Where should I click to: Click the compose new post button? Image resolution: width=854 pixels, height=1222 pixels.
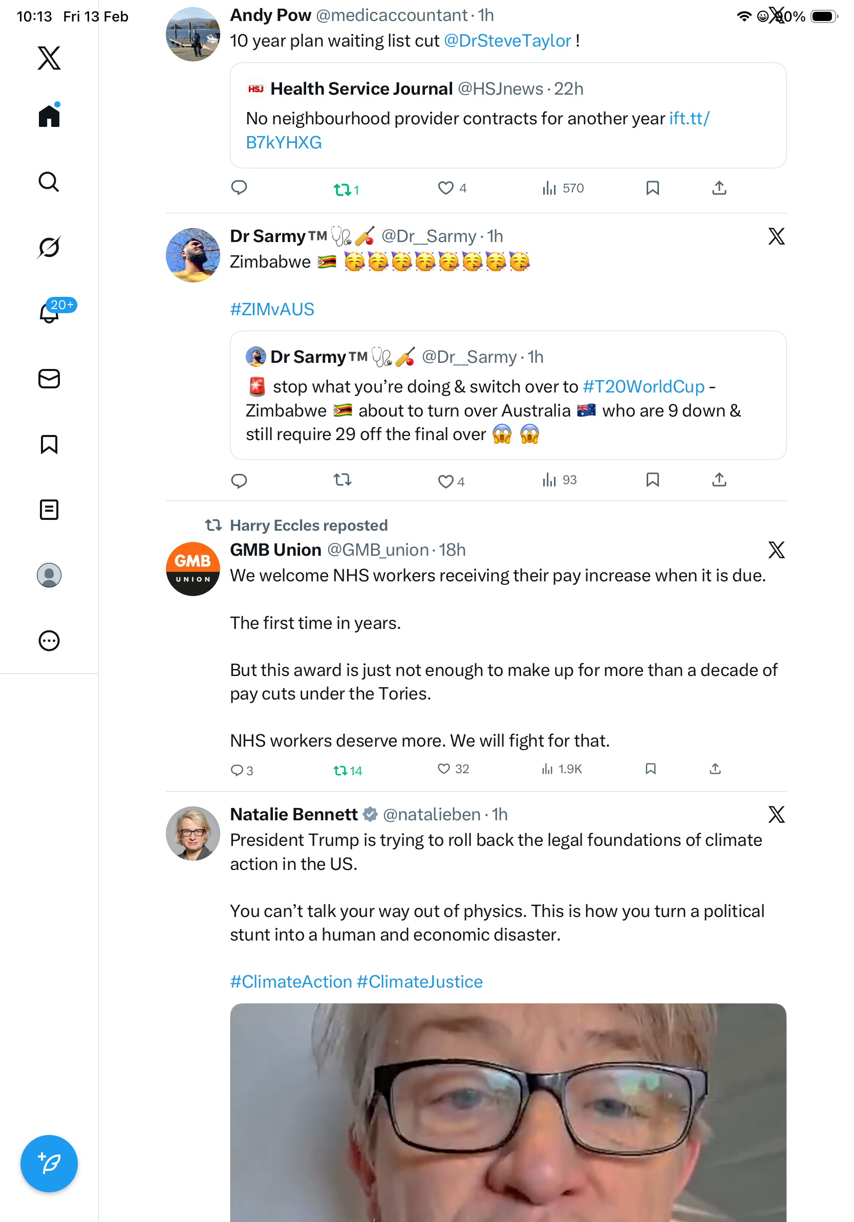tap(49, 1163)
